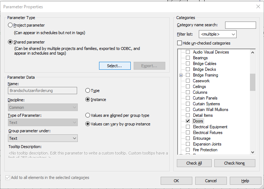Screen dimensions: 264x189
Task: Check the Curtain Panels category
Action: 188,98
